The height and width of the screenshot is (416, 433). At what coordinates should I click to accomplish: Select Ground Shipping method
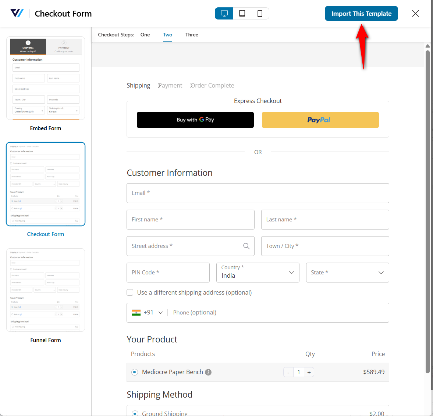(135, 413)
